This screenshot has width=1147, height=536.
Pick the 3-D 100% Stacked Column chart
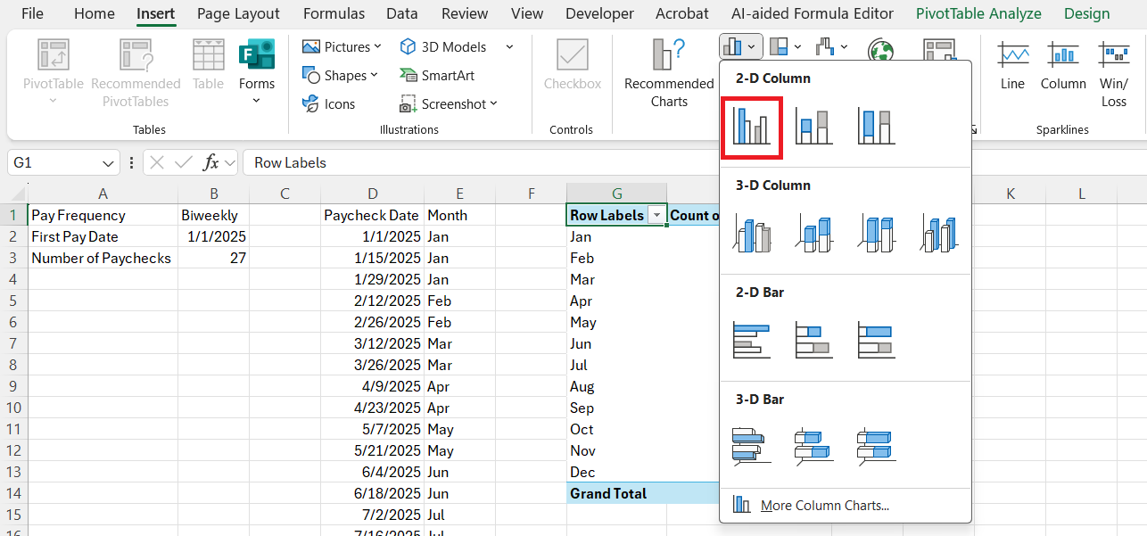pyautogui.click(x=876, y=234)
